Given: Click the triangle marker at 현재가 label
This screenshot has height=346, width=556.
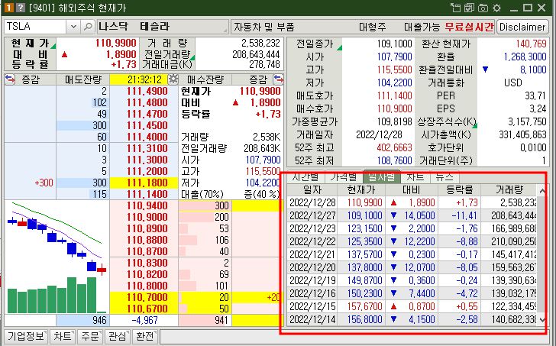Looking at the screenshot, I should (x=53, y=46).
